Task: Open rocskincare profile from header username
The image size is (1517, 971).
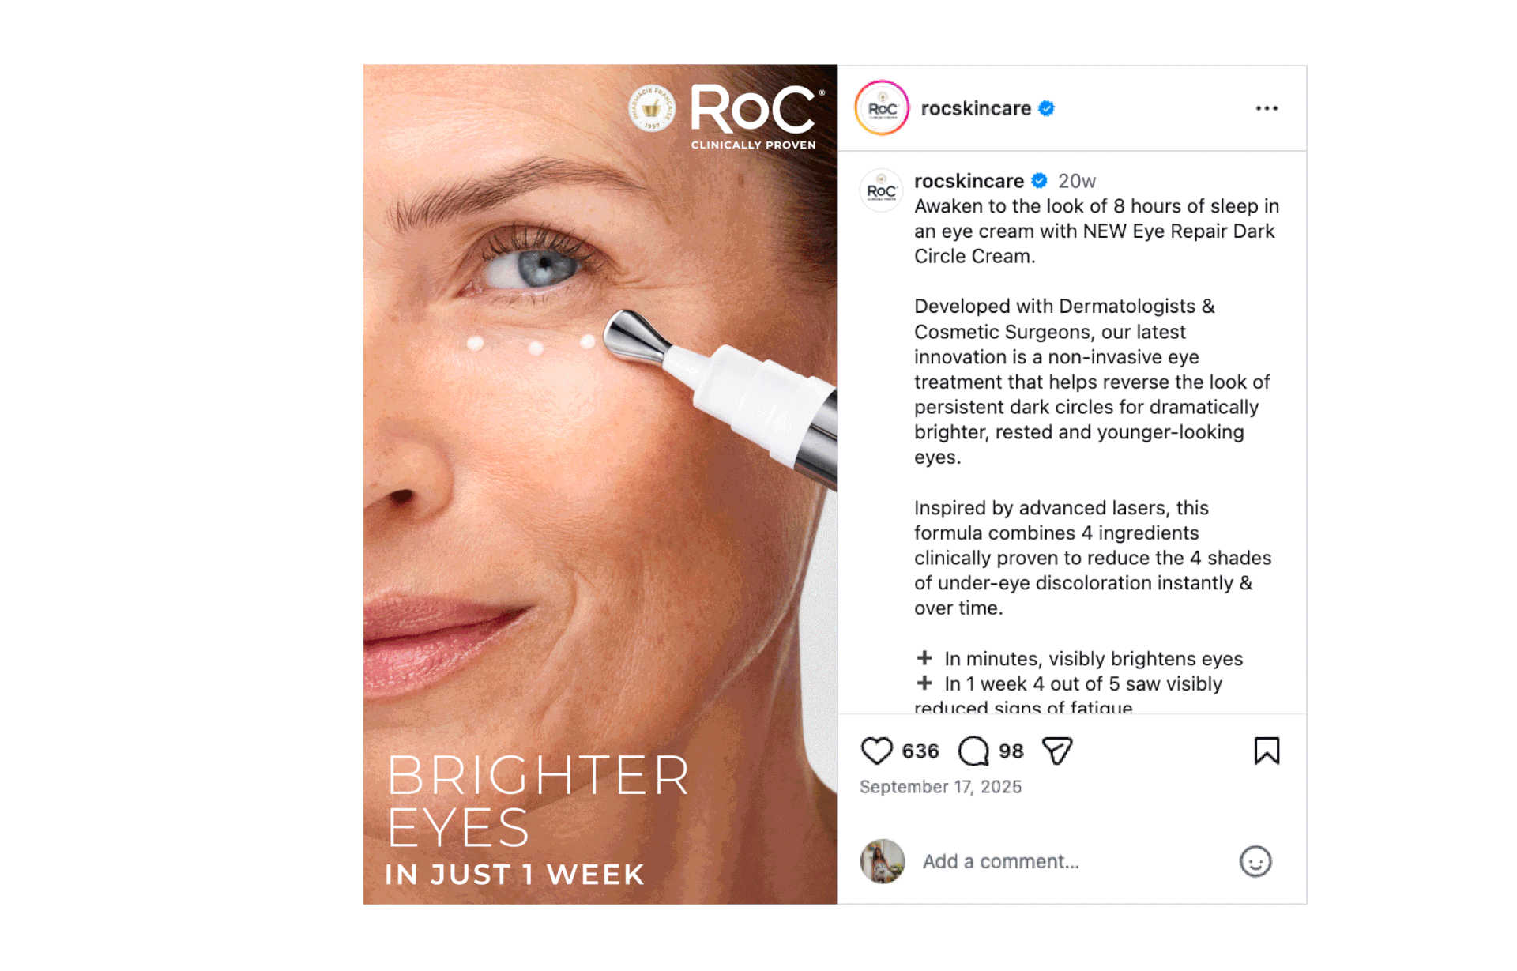Action: click(x=976, y=108)
